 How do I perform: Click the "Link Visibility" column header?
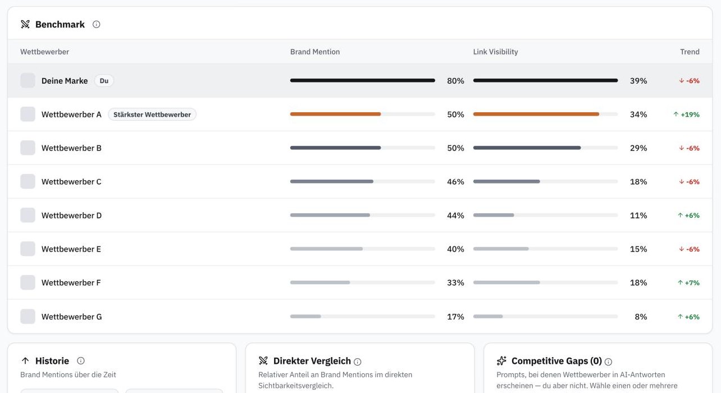coord(496,52)
